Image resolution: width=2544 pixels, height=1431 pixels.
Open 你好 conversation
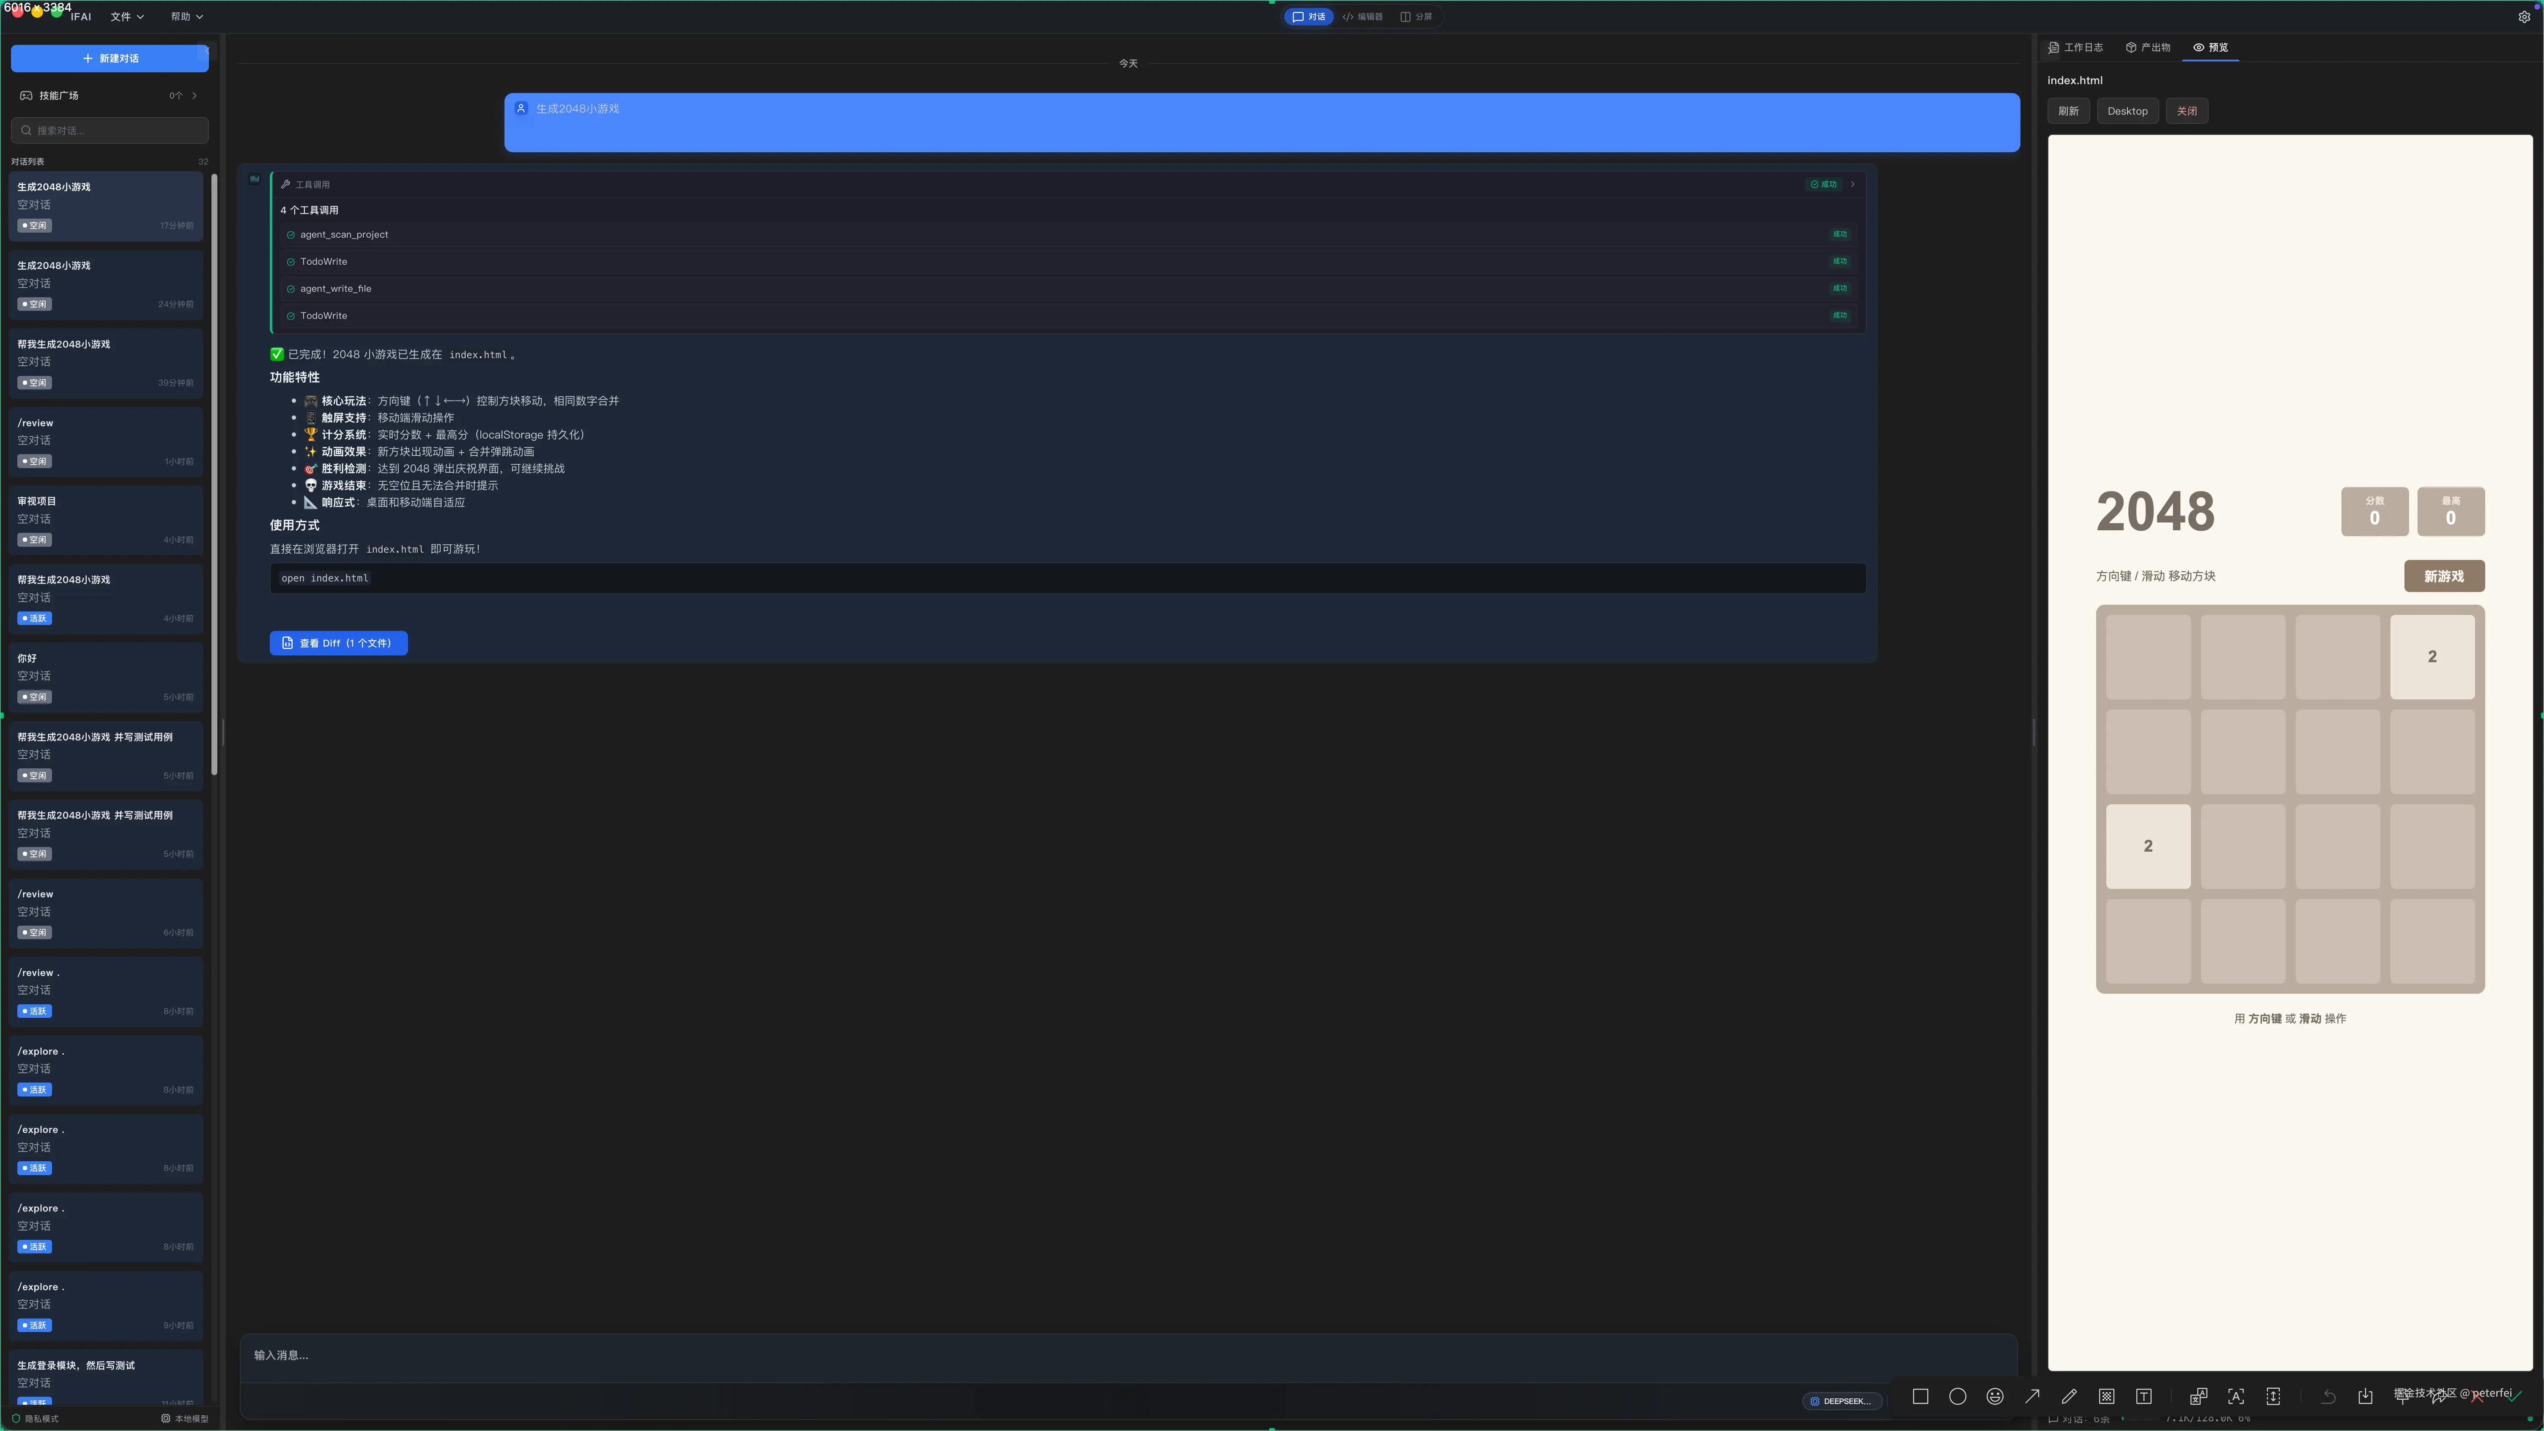pyautogui.click(x=106, y=677)
